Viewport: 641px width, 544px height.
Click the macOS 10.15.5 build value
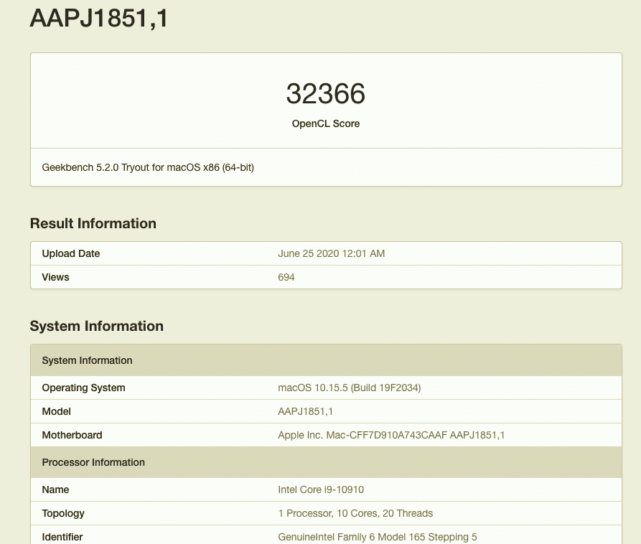click(349, 388)
